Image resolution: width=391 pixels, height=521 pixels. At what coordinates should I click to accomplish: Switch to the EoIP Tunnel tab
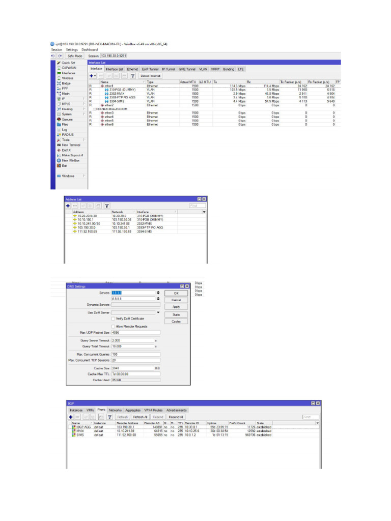coord(150,69)
